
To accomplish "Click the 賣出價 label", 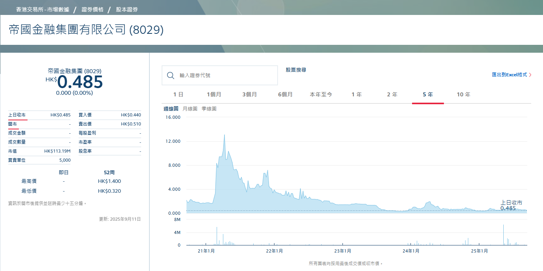I will tap(85, 124).
